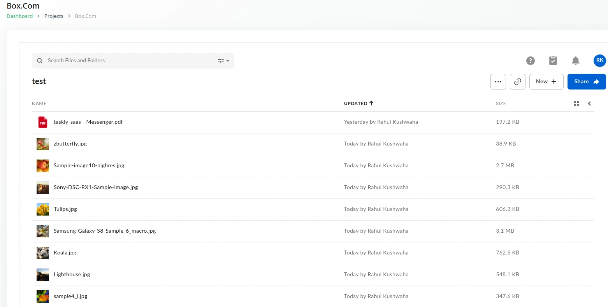
Task: Open zbutterfly.jpg file name
Action: pos(70,144)
